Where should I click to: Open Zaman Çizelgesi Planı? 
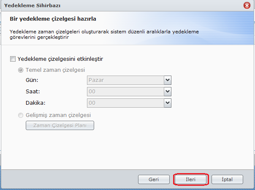[x=60, y=125]
